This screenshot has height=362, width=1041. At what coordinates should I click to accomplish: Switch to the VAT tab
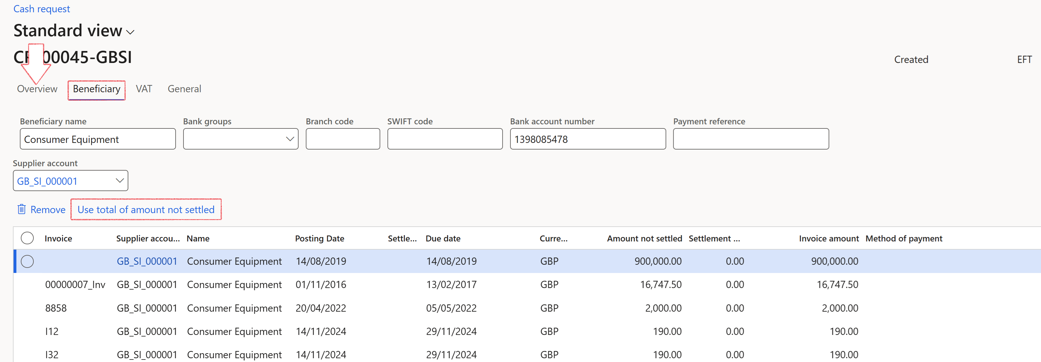[x=144, y=89]
